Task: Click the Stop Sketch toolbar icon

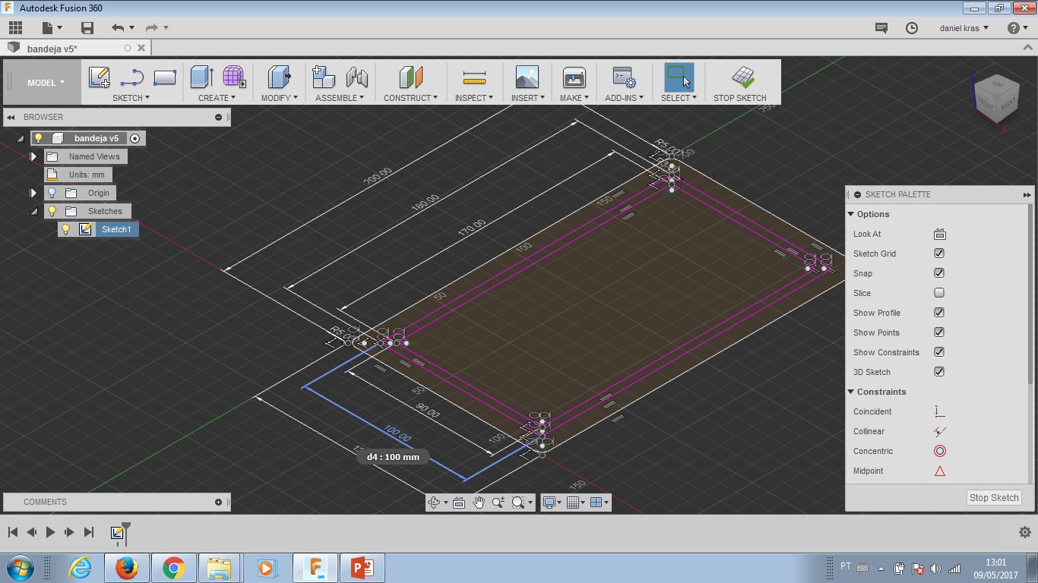Action: pyautogui.click(x=742, y=77)
